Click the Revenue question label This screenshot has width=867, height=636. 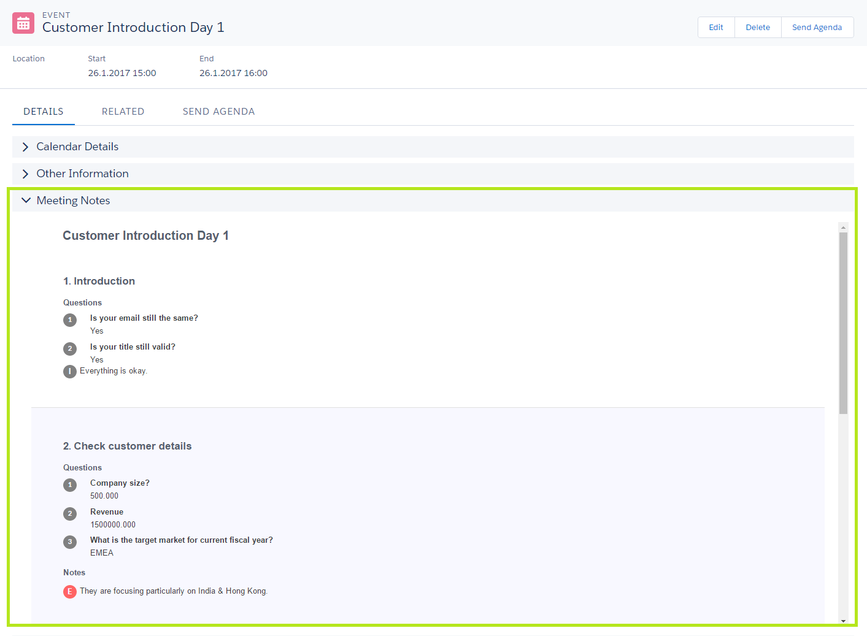107,511
